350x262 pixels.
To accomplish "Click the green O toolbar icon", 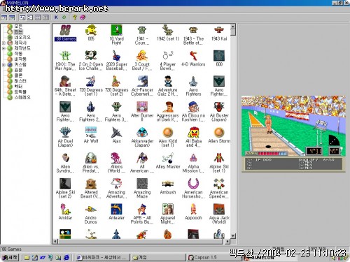I will click(64, 17).
